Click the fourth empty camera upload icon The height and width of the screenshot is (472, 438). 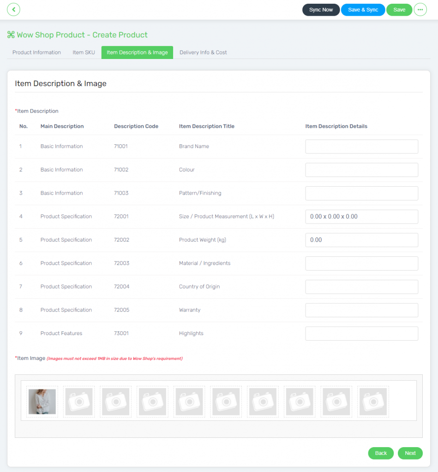[189, 401]
